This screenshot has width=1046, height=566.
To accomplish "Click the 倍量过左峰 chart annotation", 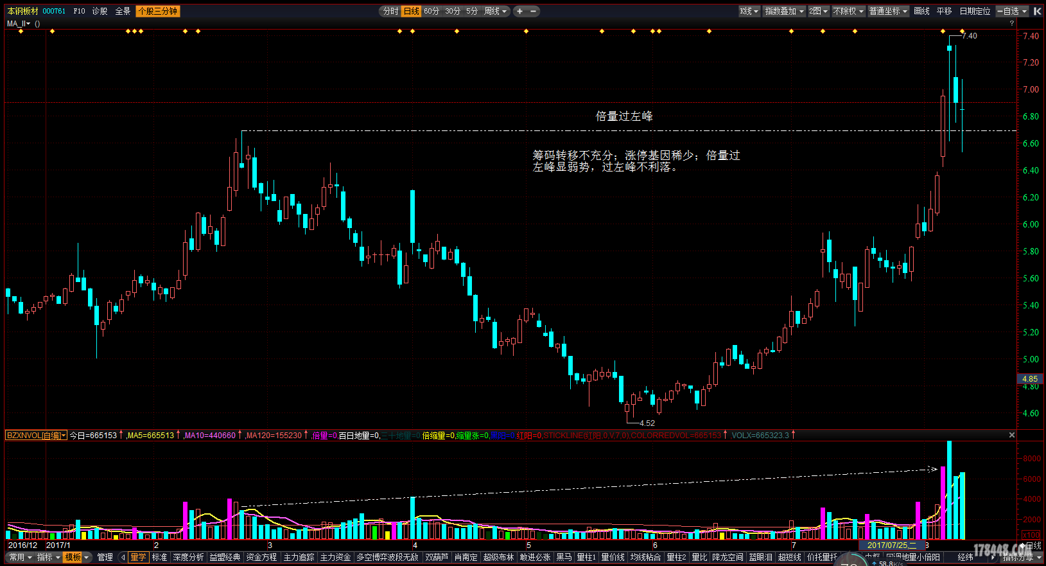I will coord(624,116).
